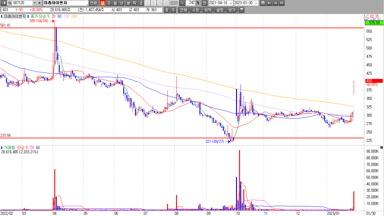Click the stock code field 007120
This screenshot has width=384, height=216.
[x=22, y=3]
